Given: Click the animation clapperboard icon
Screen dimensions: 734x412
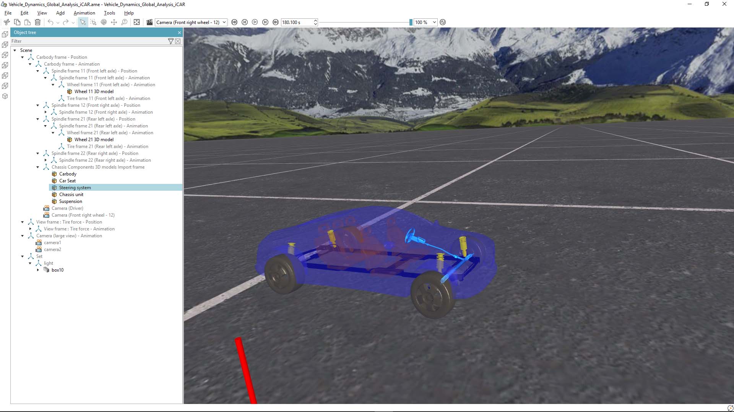Looking at the screenshot, I should [x=149, y=22].
